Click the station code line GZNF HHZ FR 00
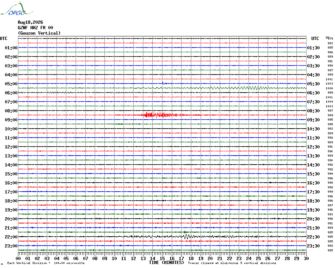The image size is (335, 268). tap(35, 28)
